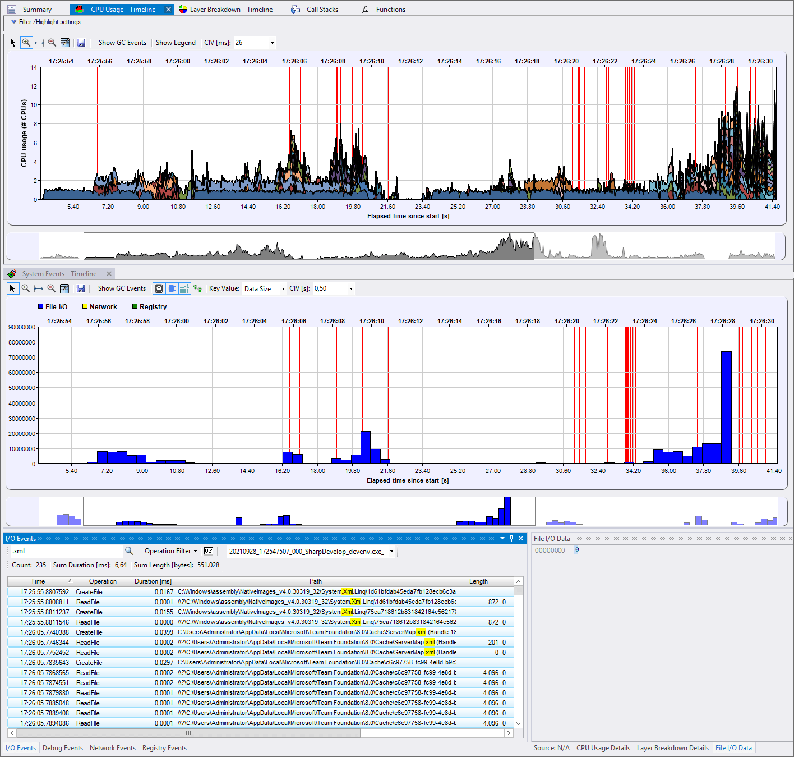
Task: Open the Key Value dropdown showing Data Size
Action: coord(264,288)
